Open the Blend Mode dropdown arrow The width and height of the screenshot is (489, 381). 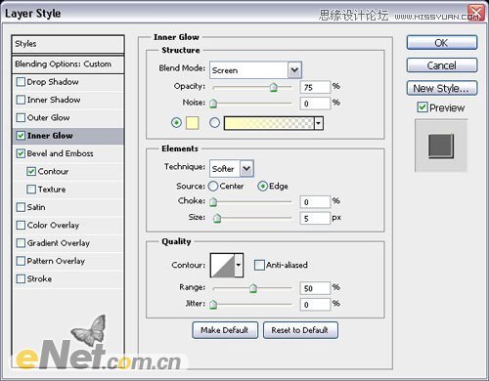(x=294, y=70)
